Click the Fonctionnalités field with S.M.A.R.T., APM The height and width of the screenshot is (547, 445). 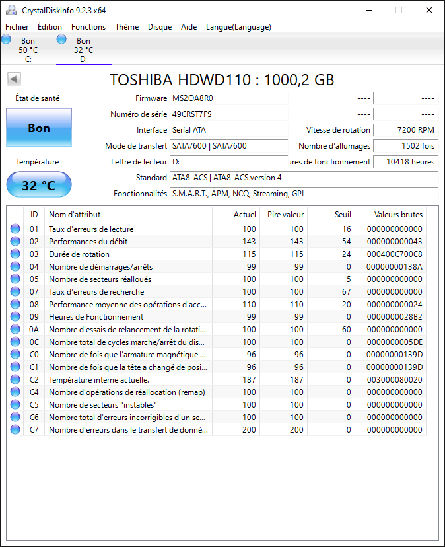click(x=304, y=194)
